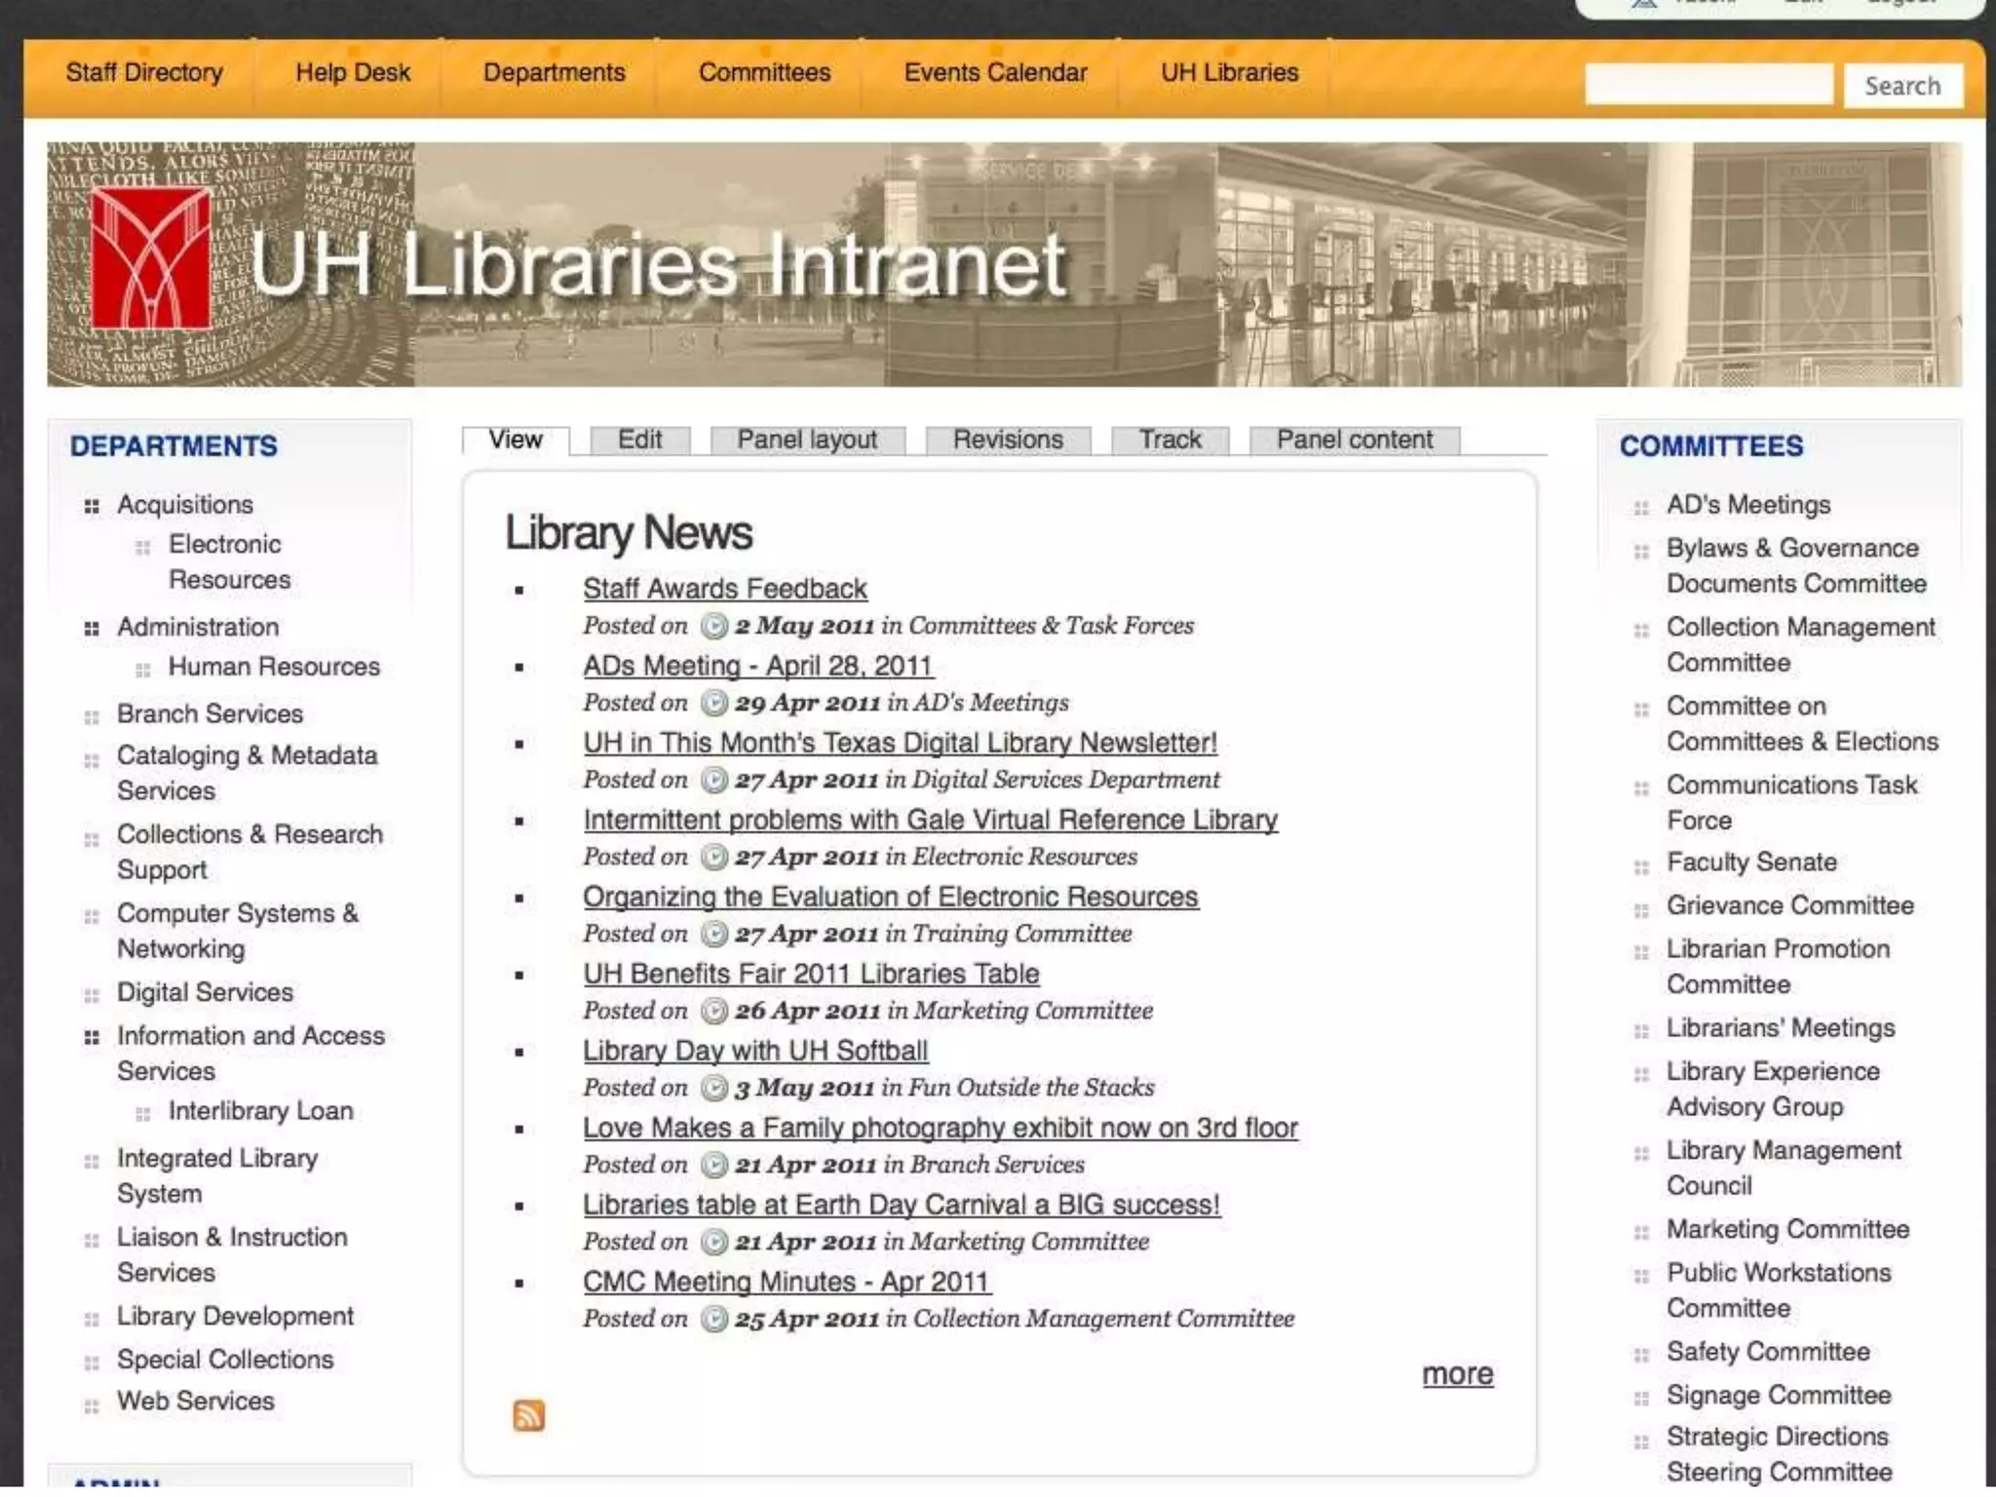Open Staff Directory menu item
Image resolution: width=1996 pixels, height=1497 pixels.
[x=144, y=73]
